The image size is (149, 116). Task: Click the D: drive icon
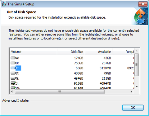pyautogui.click(x=13, y=73)
